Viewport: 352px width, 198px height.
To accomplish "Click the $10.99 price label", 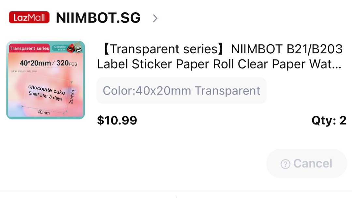I will pos(117,120).
